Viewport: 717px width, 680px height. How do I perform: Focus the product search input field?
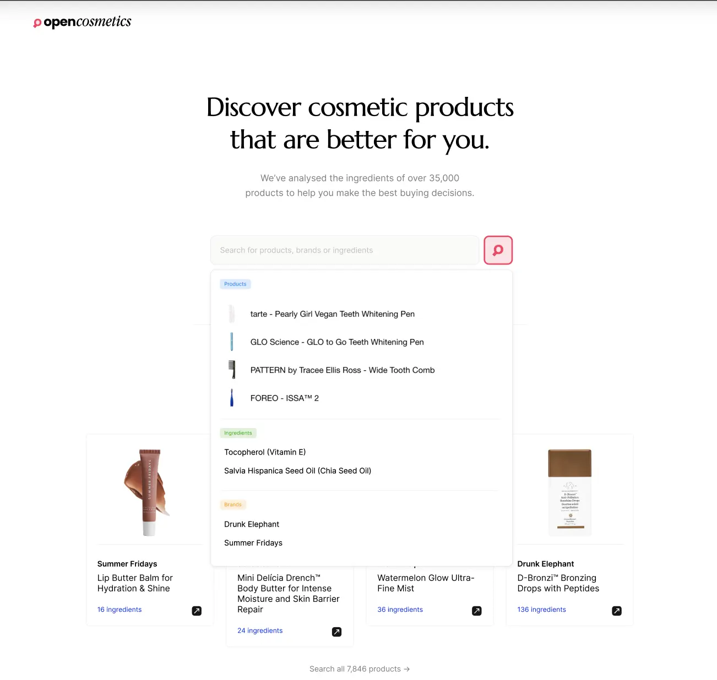[345, 250]
